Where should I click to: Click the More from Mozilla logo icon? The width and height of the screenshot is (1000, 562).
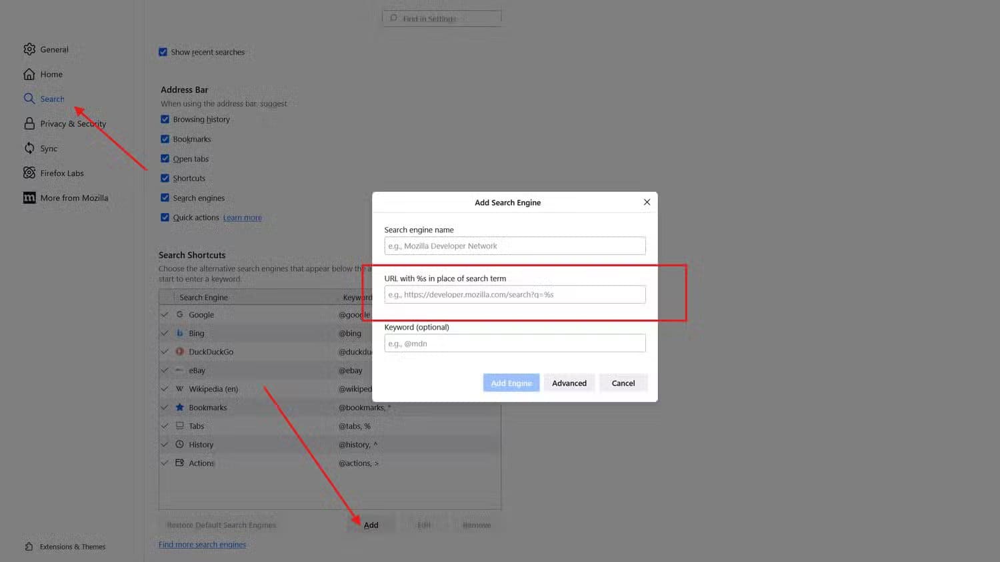(29, 198)
